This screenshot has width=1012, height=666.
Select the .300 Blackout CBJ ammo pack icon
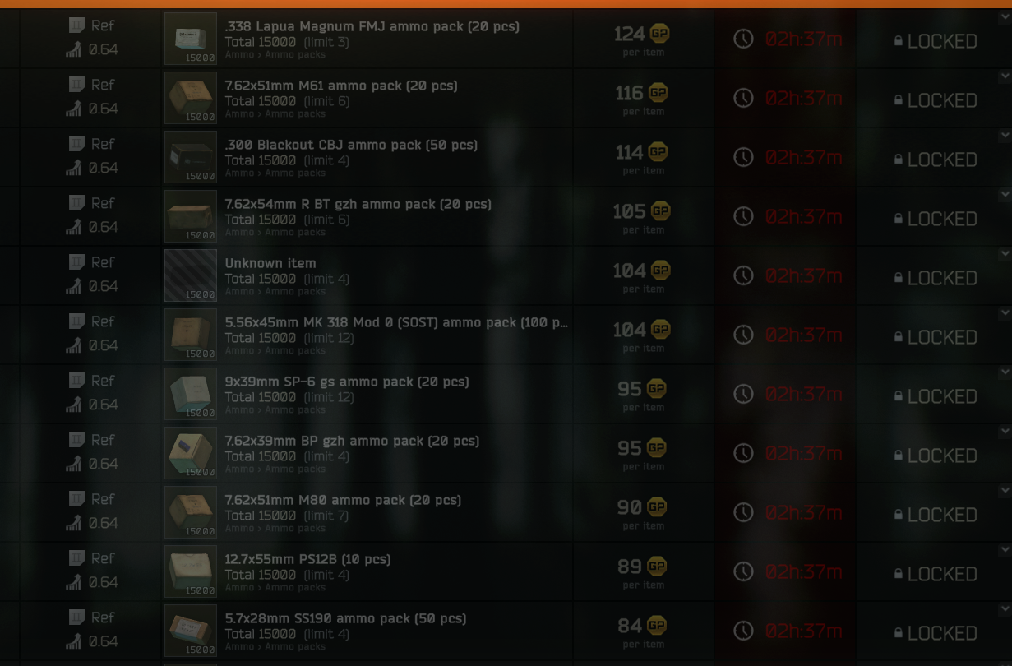click(191, 157)
